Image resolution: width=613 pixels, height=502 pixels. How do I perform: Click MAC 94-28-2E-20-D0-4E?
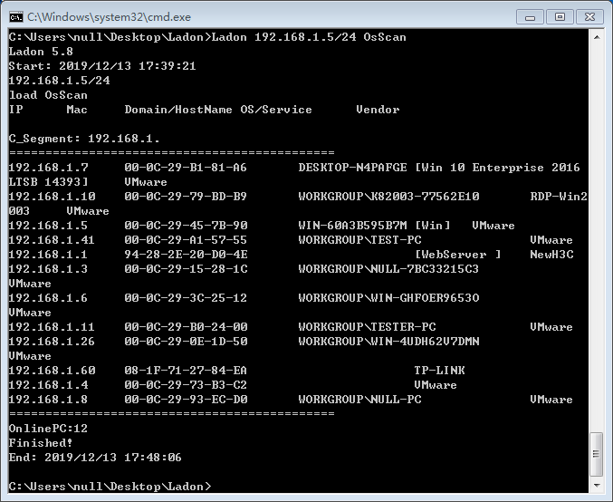point(187,255)
